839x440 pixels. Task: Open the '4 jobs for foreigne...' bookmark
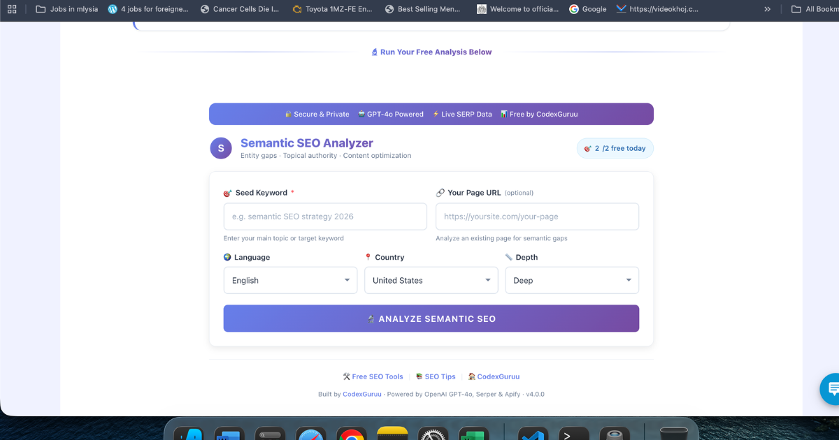pos(148,9)
